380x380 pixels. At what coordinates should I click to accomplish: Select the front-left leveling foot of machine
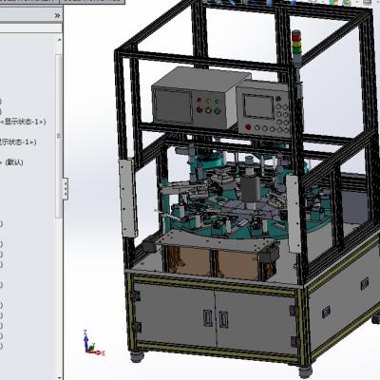point(137,356)
